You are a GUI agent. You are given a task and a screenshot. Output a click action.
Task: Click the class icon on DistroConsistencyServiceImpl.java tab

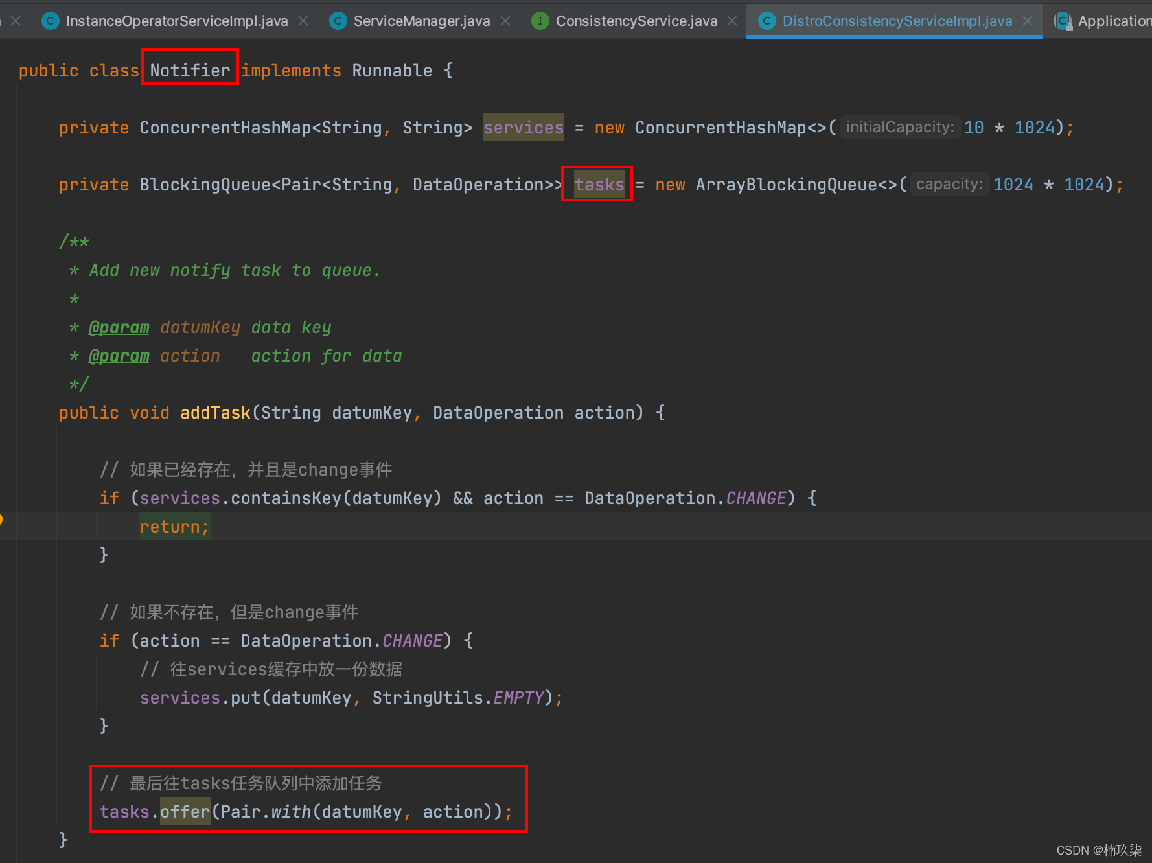[x=766, y=21]
